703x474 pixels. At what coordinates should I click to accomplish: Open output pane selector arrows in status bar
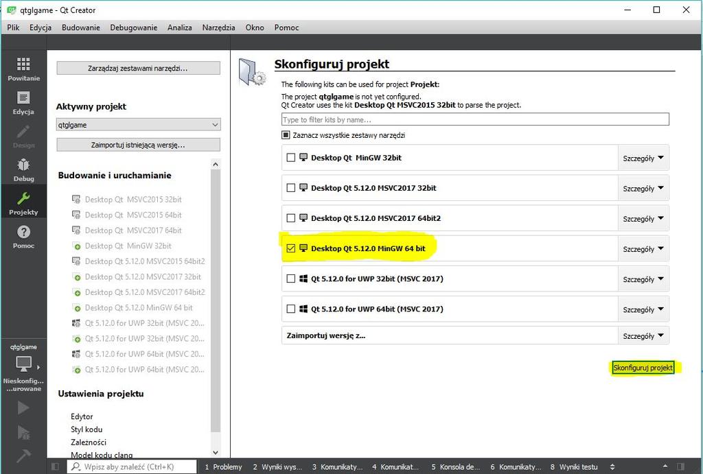pos(612,467)
